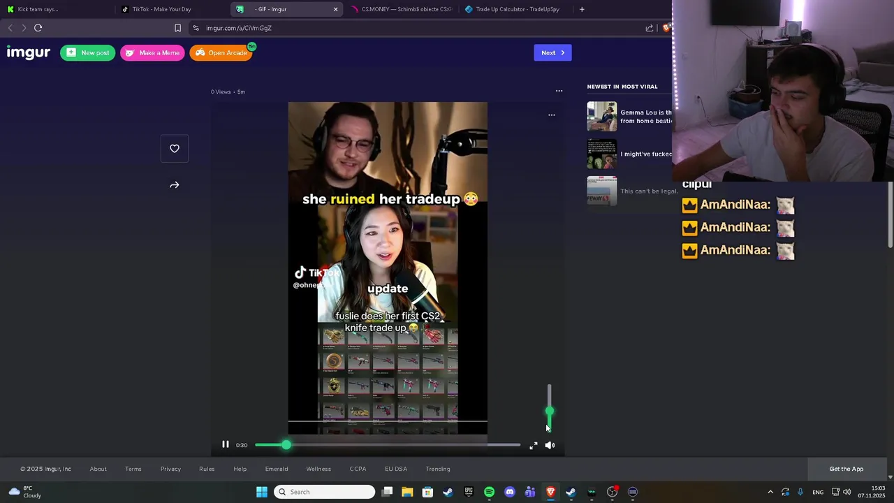Open the image three-dot options menu
Screen dimensions: 894x503
pos(551,115)
